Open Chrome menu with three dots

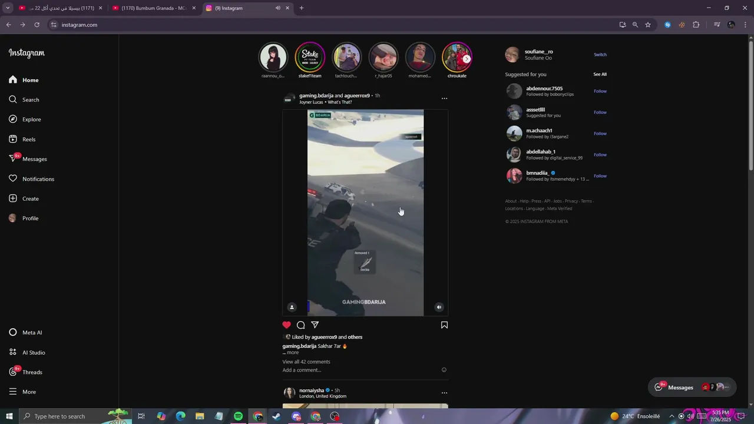745,25
